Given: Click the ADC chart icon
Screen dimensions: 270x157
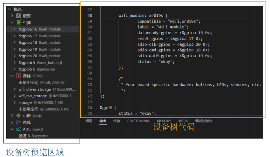Looking at the screenshot, I should click(19, 129).
